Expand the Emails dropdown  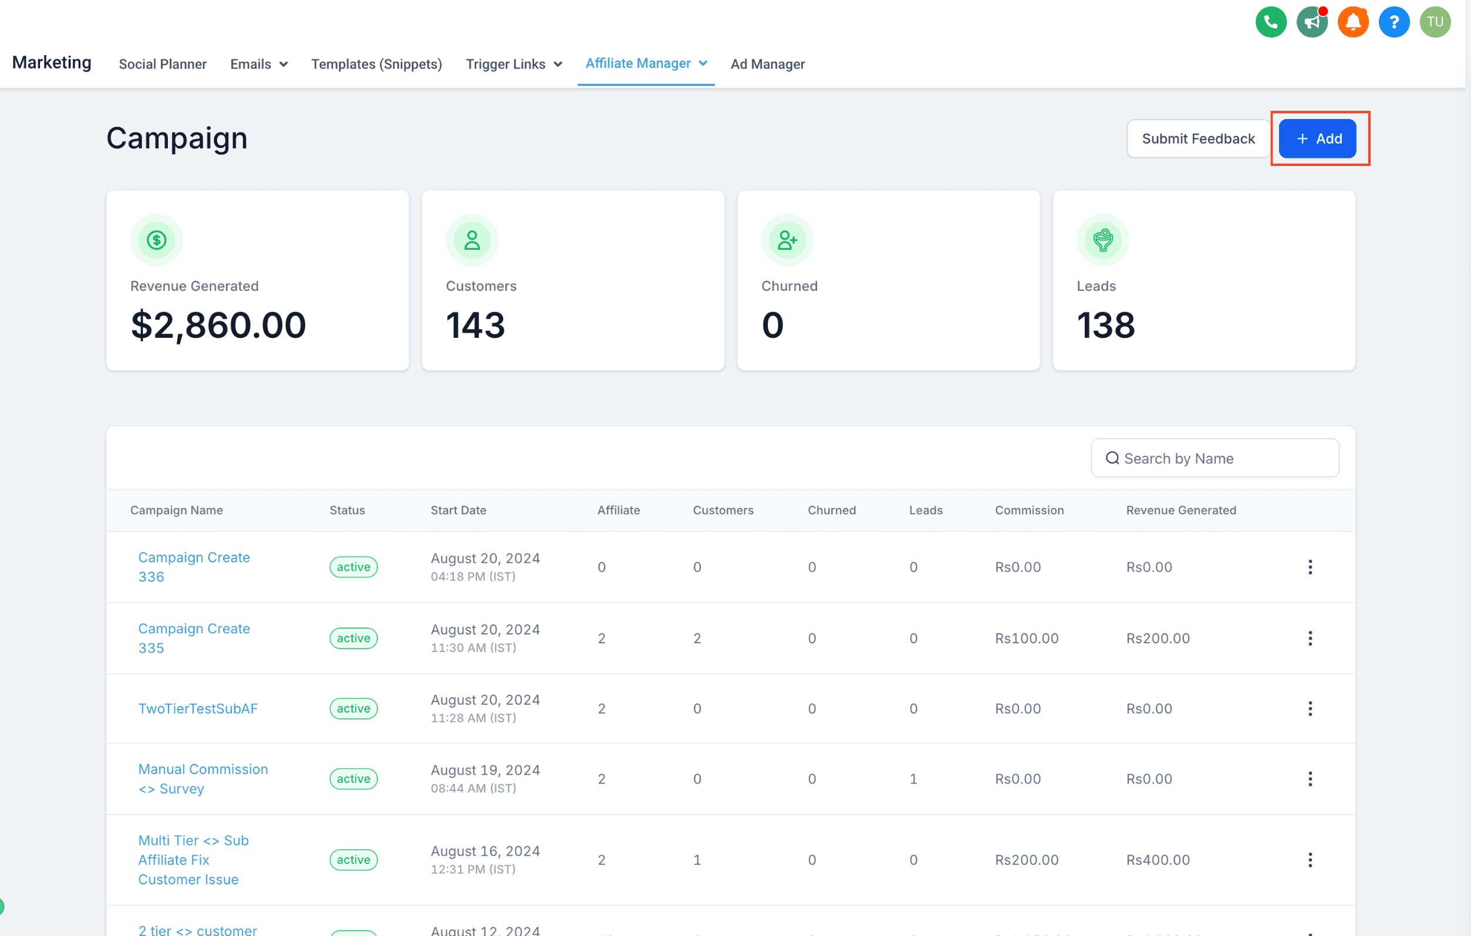coord(259,64)
